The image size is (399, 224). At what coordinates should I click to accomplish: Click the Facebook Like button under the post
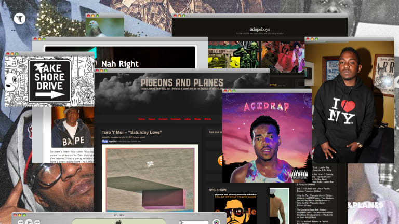tap(105, 141)
